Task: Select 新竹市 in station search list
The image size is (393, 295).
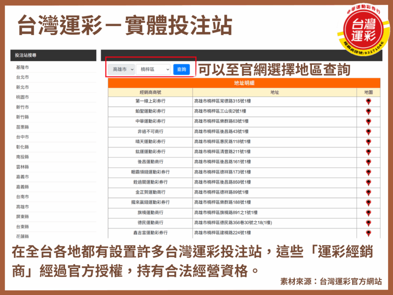Action: click(23, 107)
